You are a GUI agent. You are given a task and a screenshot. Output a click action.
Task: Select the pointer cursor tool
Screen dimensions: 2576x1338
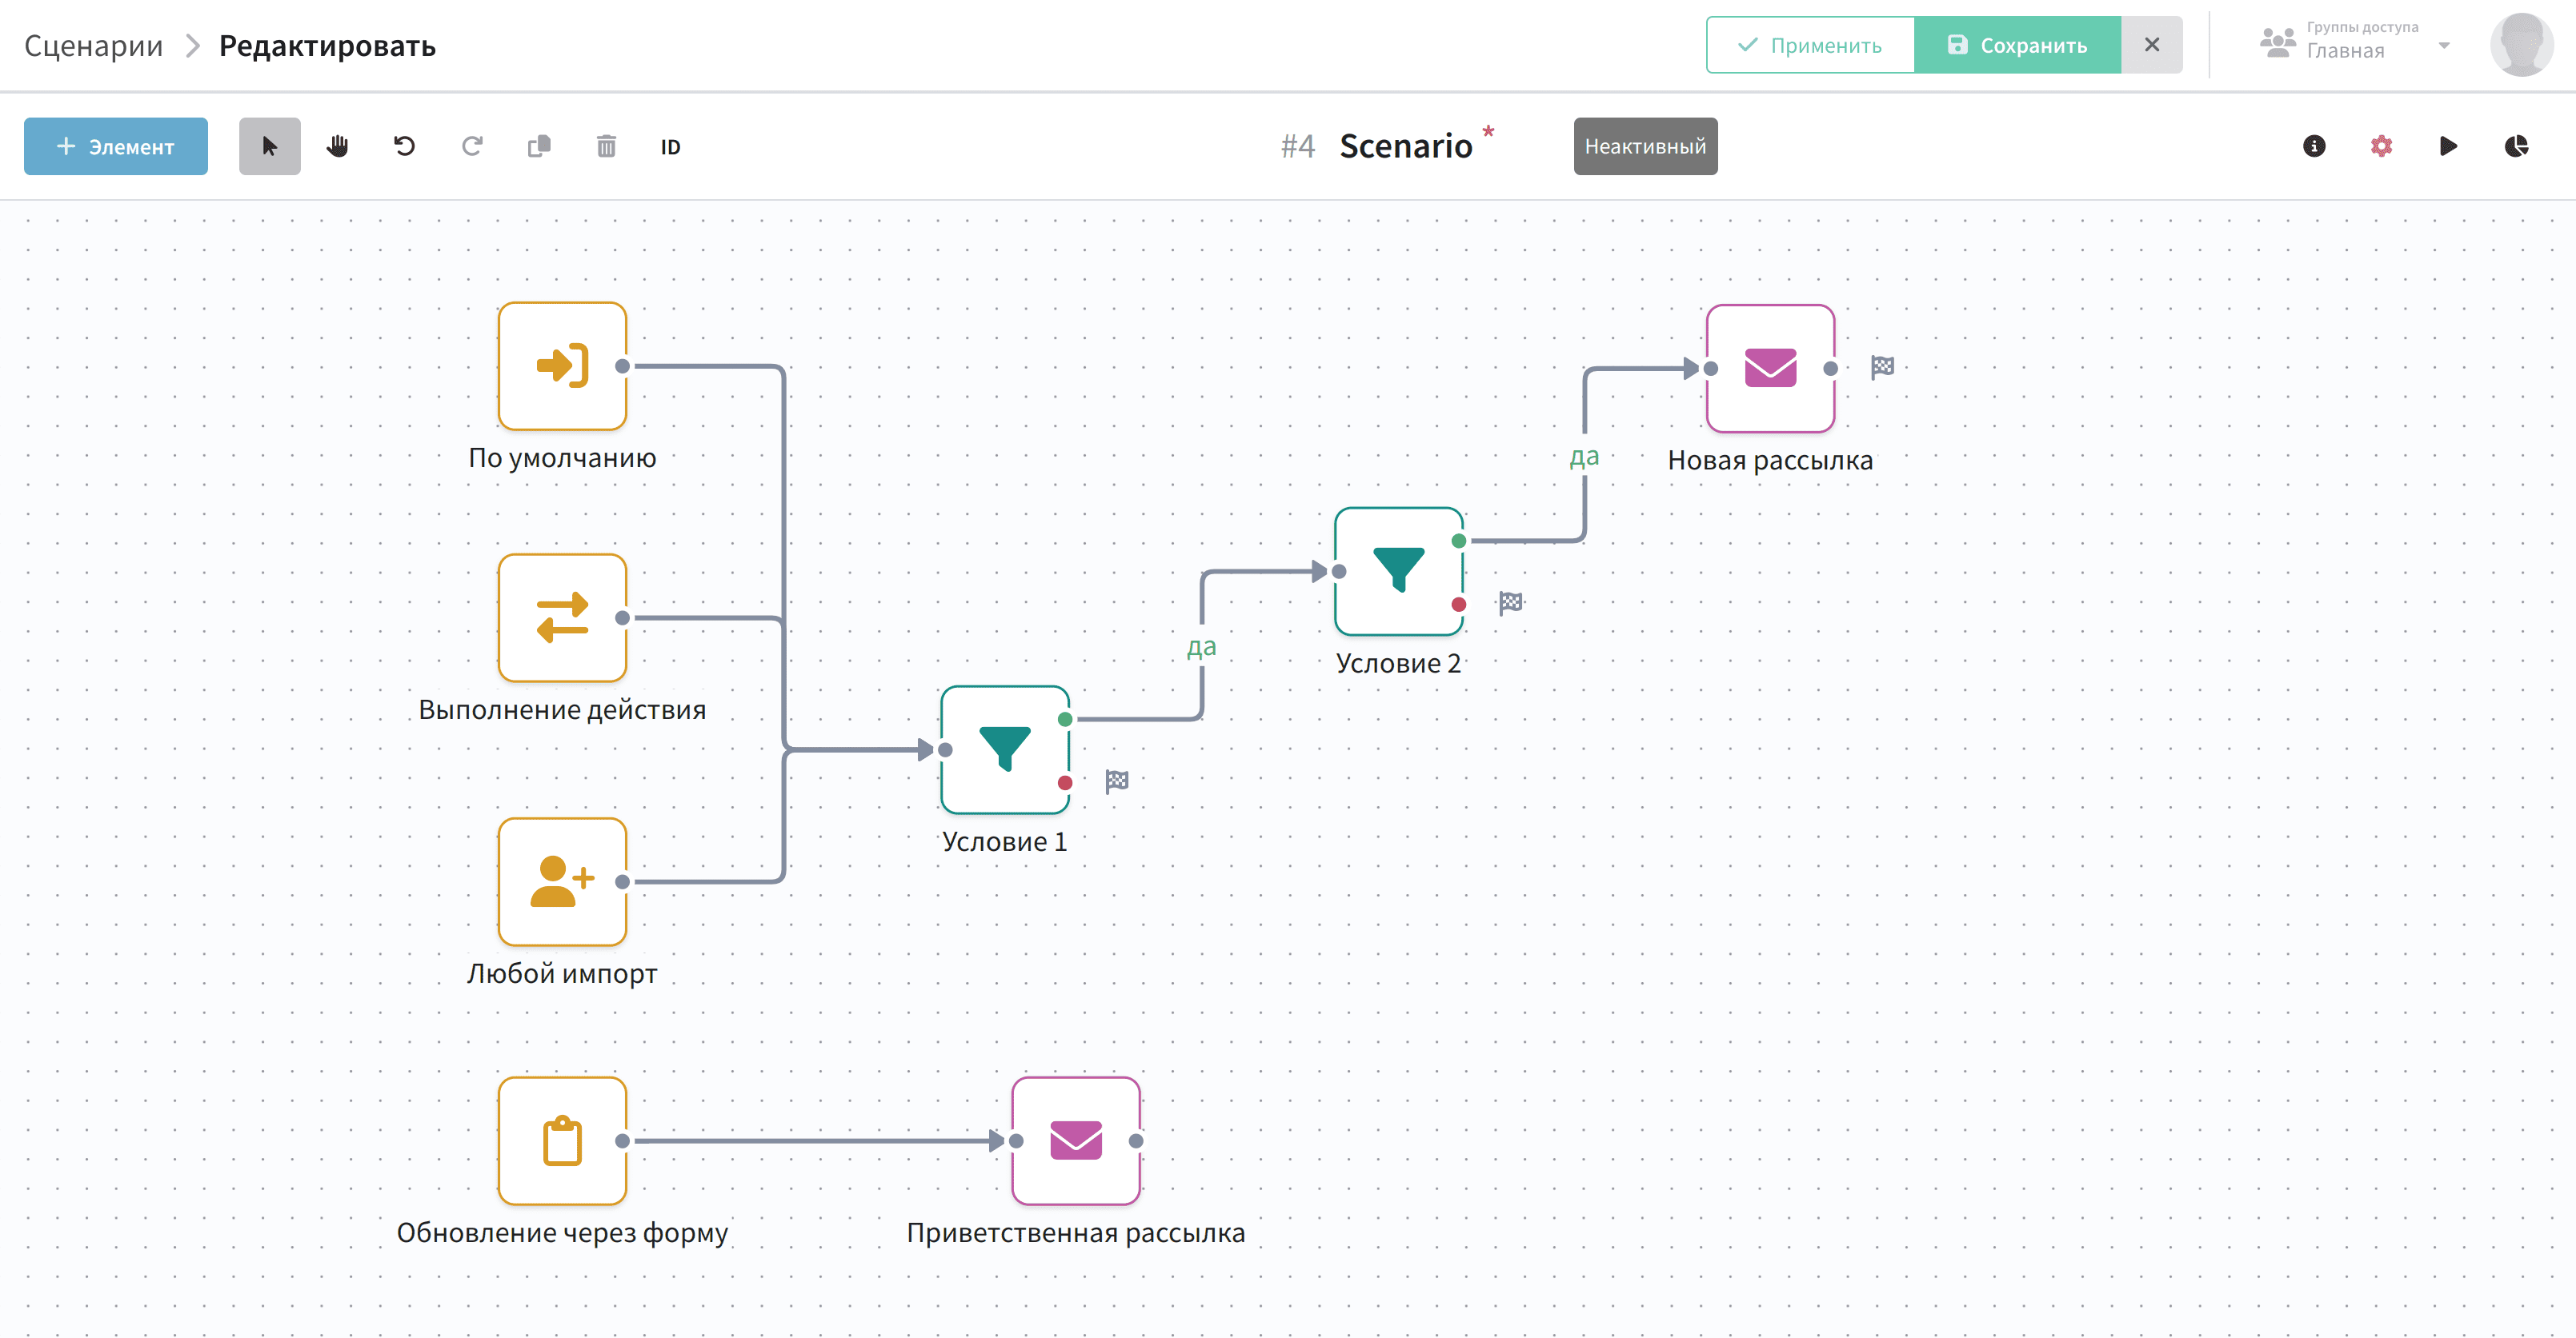[269, 146]
